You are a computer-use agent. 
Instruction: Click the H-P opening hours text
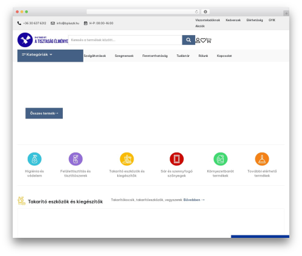101,23
